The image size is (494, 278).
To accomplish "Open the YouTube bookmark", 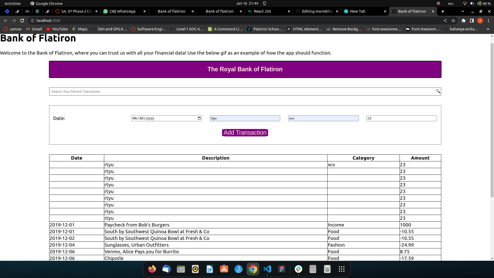I will [57, 29].
